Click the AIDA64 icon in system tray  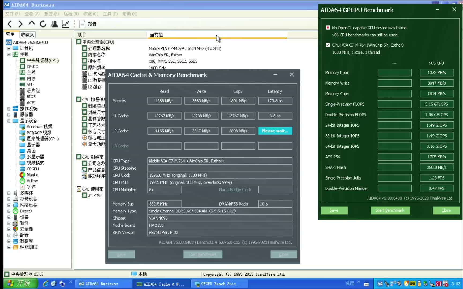pyautogui.click(x=380, y=283)
